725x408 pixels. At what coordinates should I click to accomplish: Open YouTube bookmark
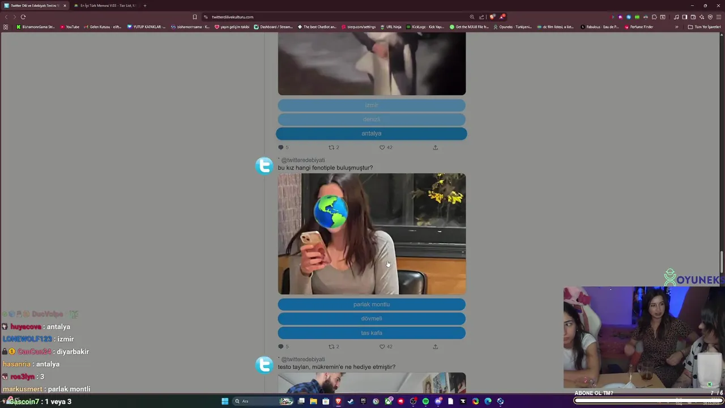click(x=70, y=27)
